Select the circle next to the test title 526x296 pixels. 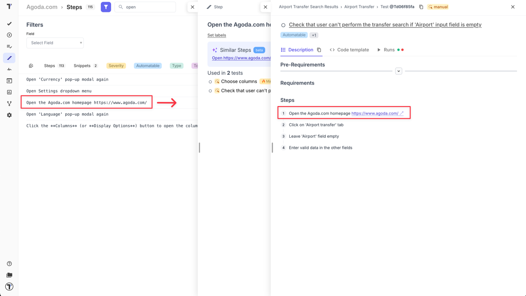point(283,25)
